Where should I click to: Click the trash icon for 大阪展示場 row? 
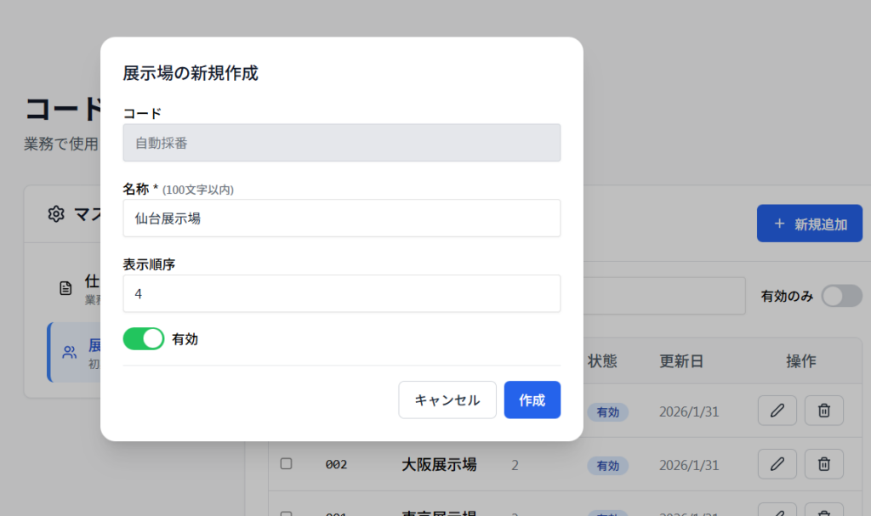pyautogui.click(x=823, y=464)
